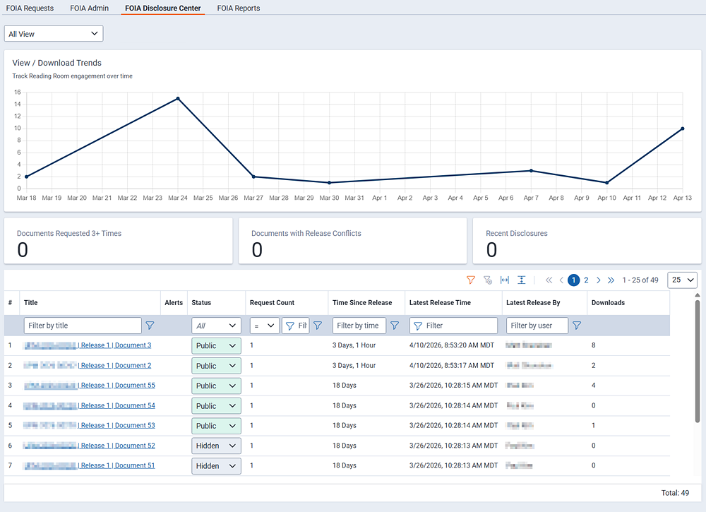Open the All status filter dropdown
The height and width of the screenshot is (512, 706).
(x=216, y=325)
